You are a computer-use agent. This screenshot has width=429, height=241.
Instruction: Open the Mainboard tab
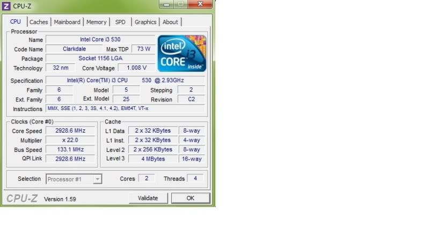click(x=67, y=22)
